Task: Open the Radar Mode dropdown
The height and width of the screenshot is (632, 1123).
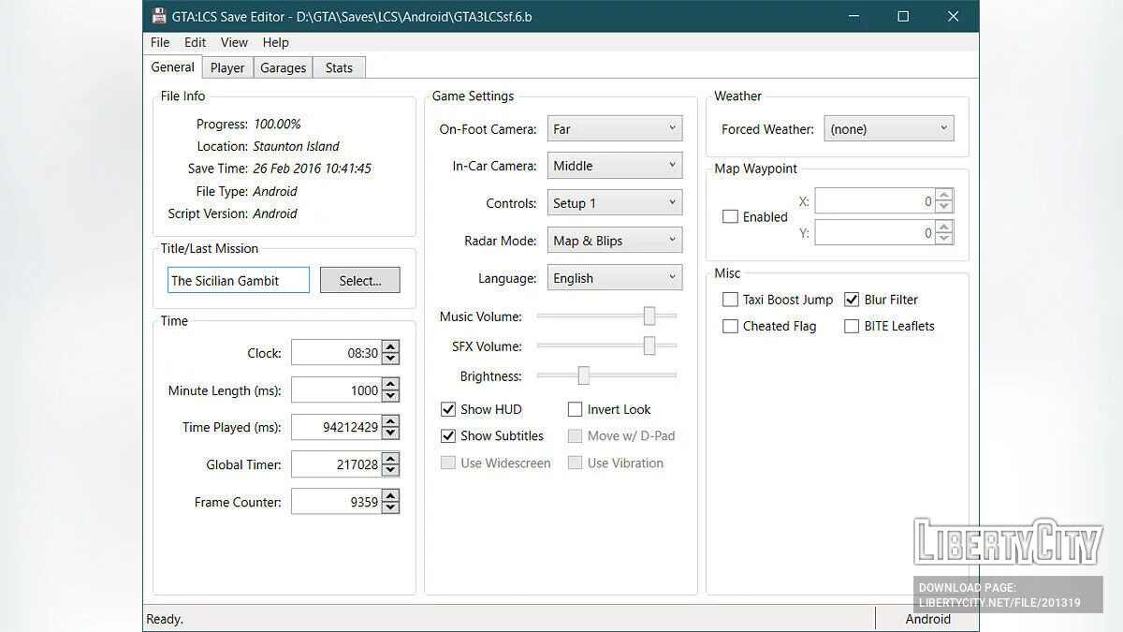Action: (615, 241)
